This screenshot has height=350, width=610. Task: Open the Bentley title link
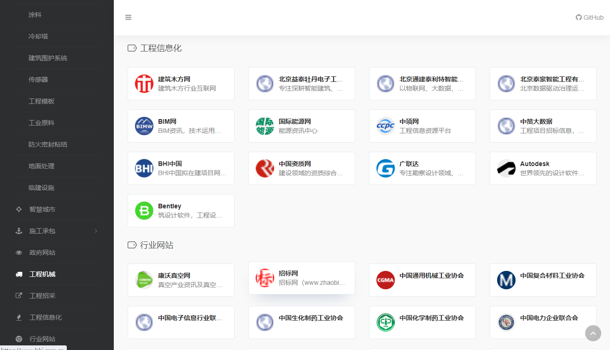tap(170, 206)
